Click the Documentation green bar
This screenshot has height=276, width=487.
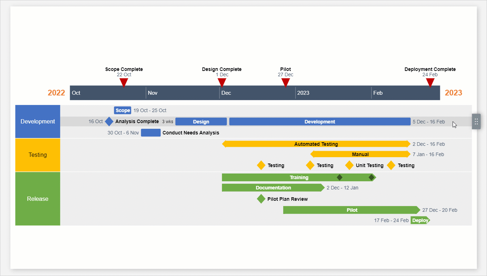(x=273, y=187)
